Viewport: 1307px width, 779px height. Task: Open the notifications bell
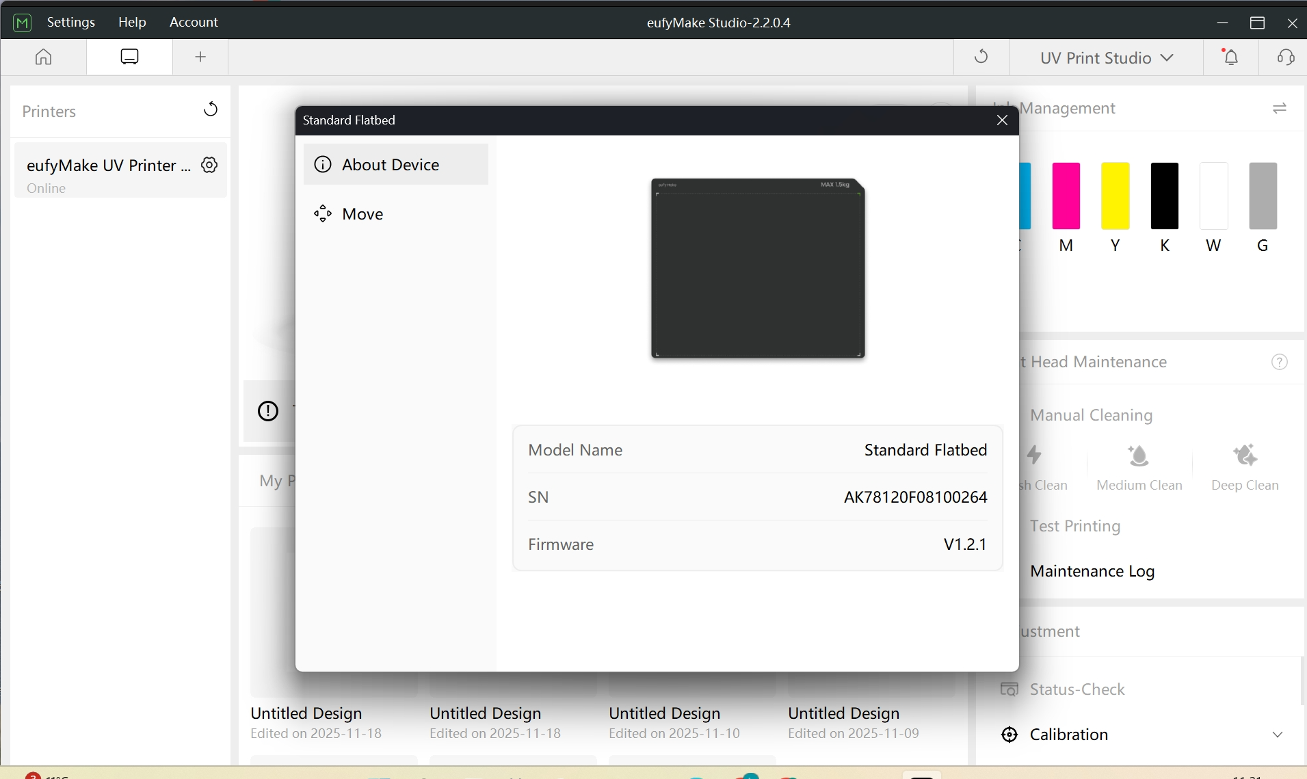point(1231,57)
